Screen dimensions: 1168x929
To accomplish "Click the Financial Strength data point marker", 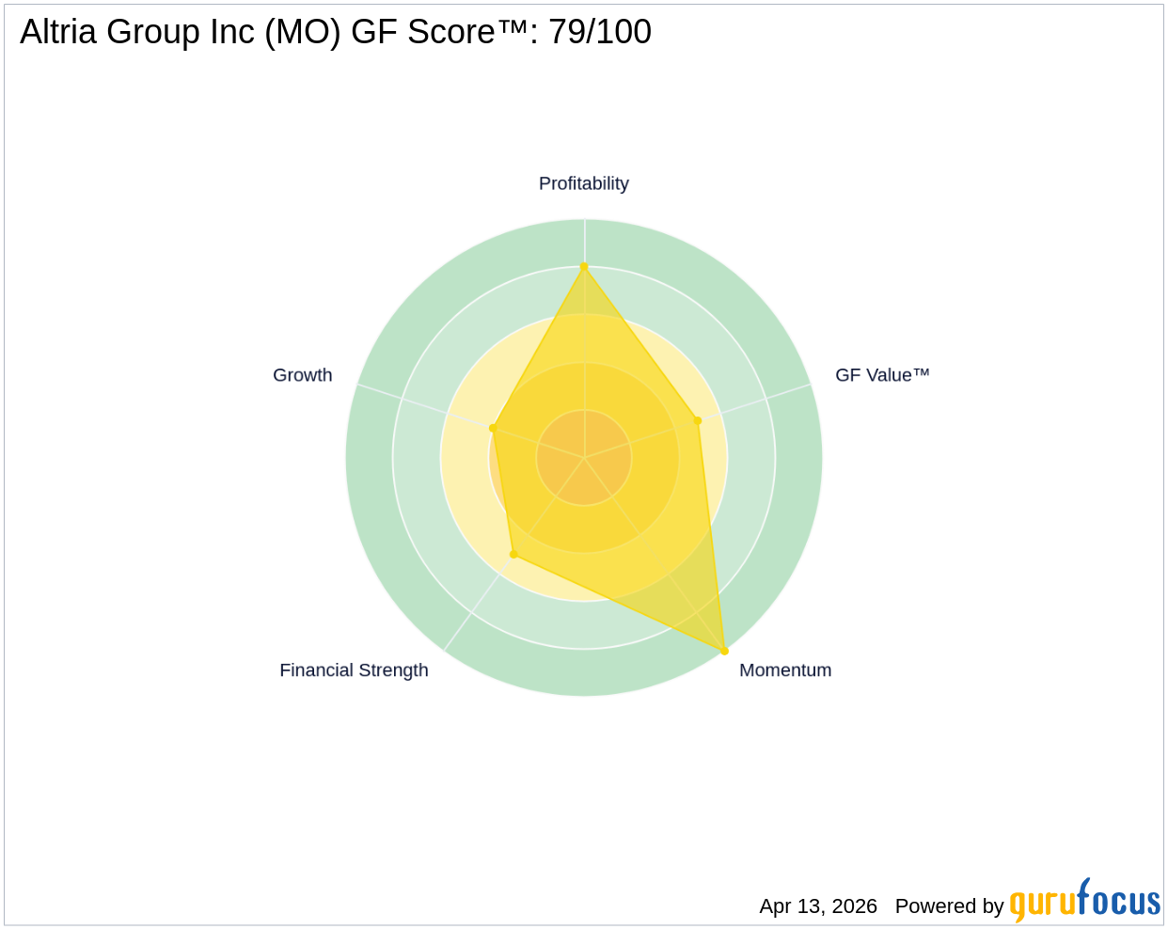I will click(x=513, y=555).
